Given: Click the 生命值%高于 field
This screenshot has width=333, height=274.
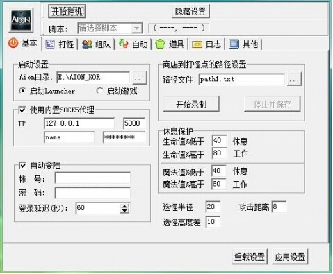Looking at the screenshot, I should tap(219, 153).
